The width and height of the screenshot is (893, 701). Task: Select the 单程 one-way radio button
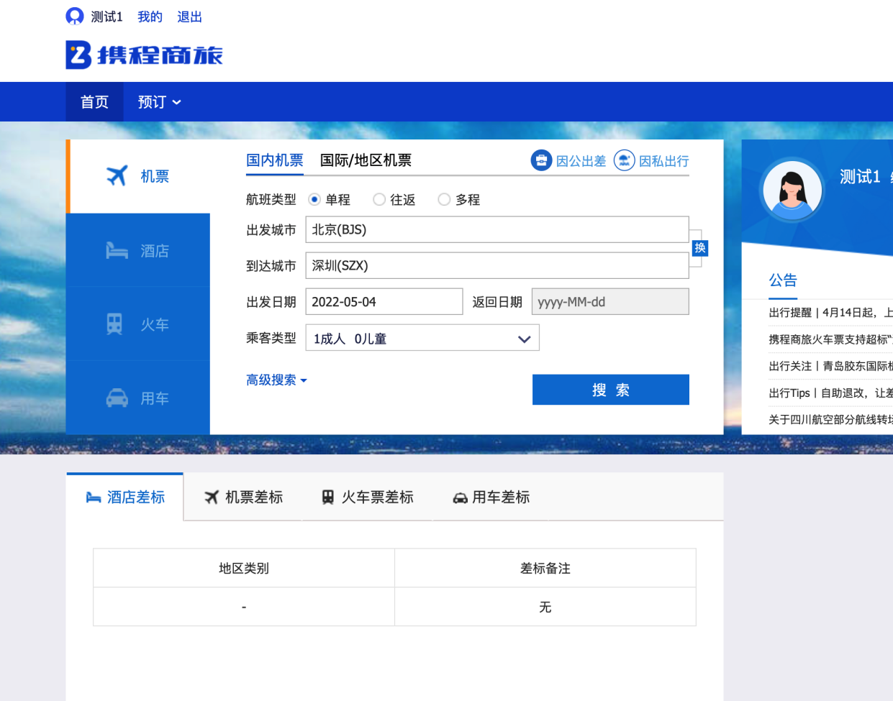coord(314,199)
